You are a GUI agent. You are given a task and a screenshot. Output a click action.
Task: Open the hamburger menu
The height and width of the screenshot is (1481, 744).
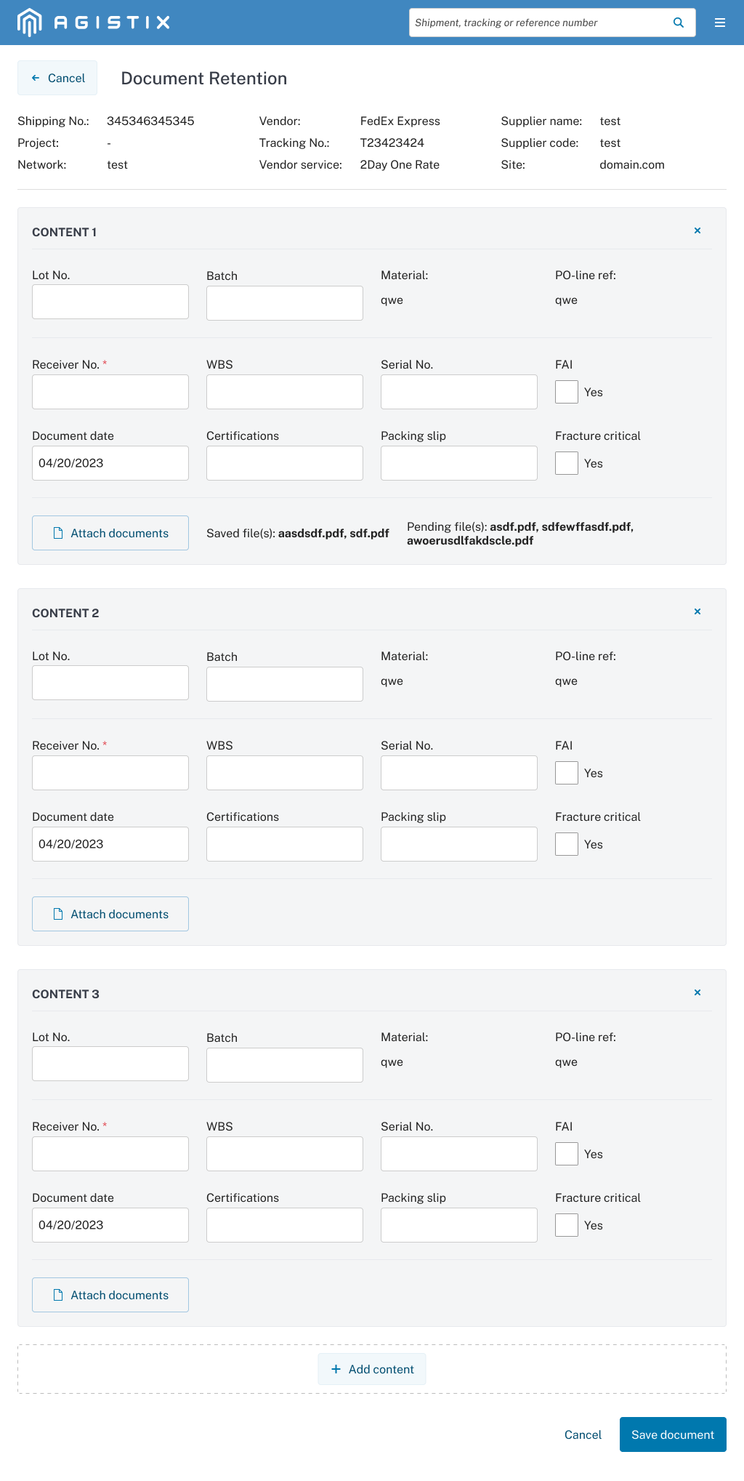[720, 23]
